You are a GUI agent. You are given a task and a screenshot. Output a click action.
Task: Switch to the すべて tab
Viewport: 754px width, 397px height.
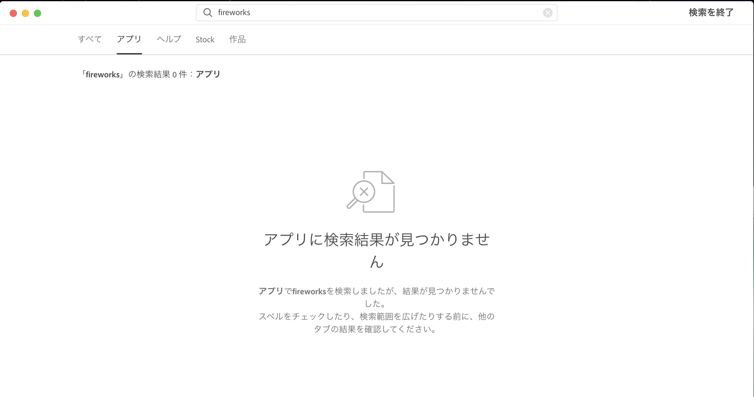(x=89, y=39)
